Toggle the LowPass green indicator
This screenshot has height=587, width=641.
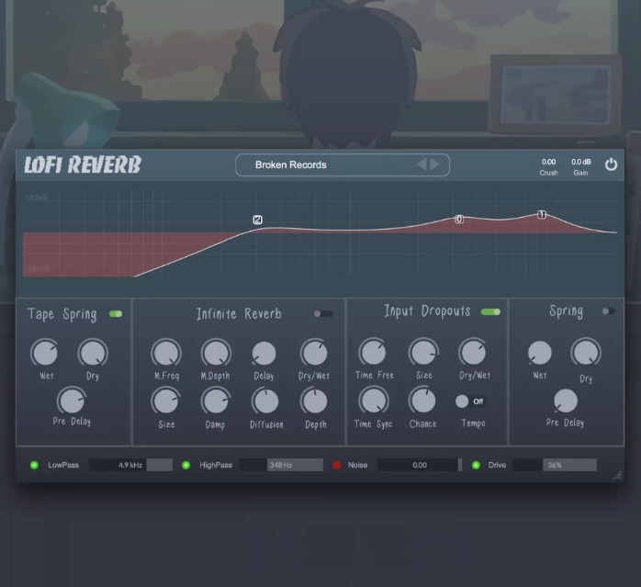click(34, 465)
